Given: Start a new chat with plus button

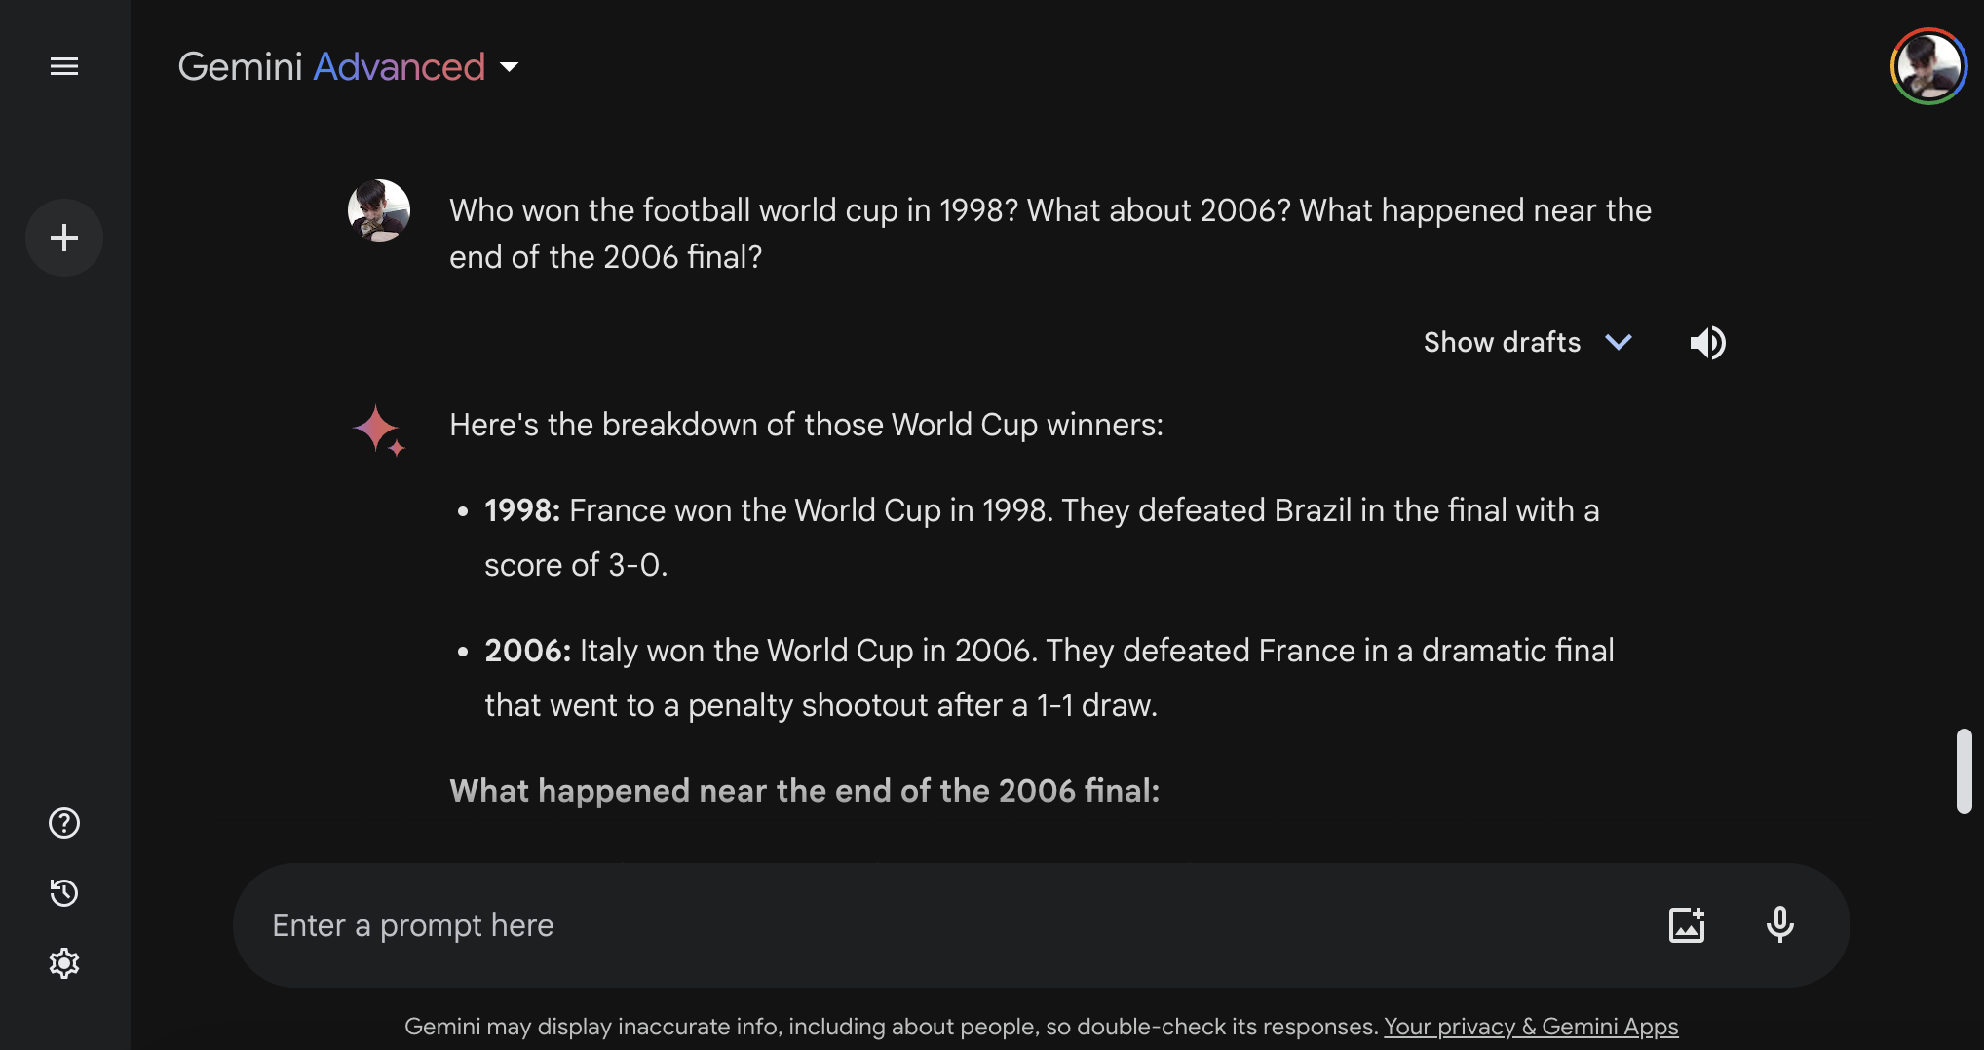Looking at the screenshot, I should [x=64, y=238].
